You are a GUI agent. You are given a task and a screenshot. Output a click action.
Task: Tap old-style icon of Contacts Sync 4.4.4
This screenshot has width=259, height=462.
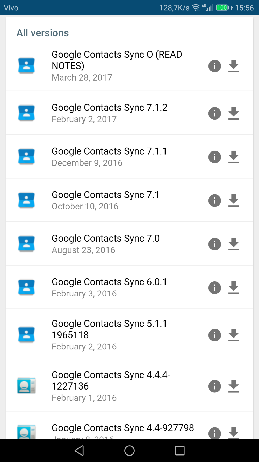pos(26,386)
